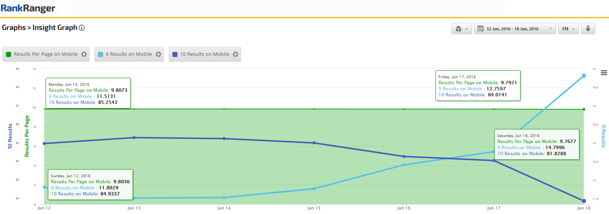Open the 12 Jun - 18 Jun date dropdown arrow
Viewport: 609px width, 214px height.
click(x=550, y=29)
